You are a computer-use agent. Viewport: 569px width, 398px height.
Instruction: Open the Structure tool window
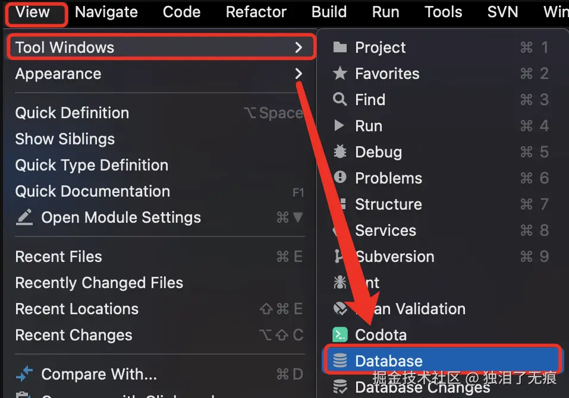[388, 204]
